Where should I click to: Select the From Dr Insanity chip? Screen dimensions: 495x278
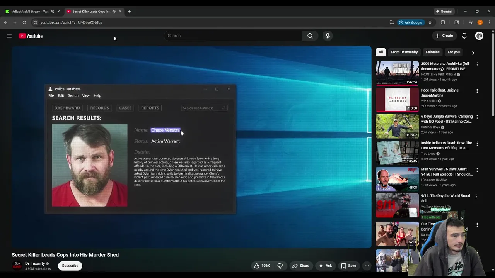(x=404, y=52)
